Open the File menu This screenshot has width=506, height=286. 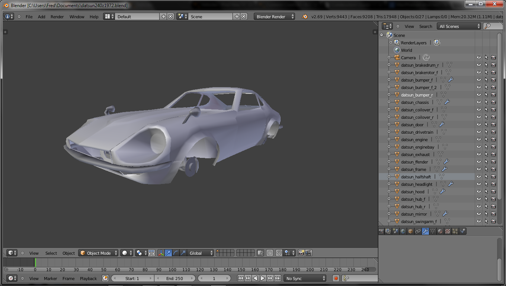tap(29, 17)
